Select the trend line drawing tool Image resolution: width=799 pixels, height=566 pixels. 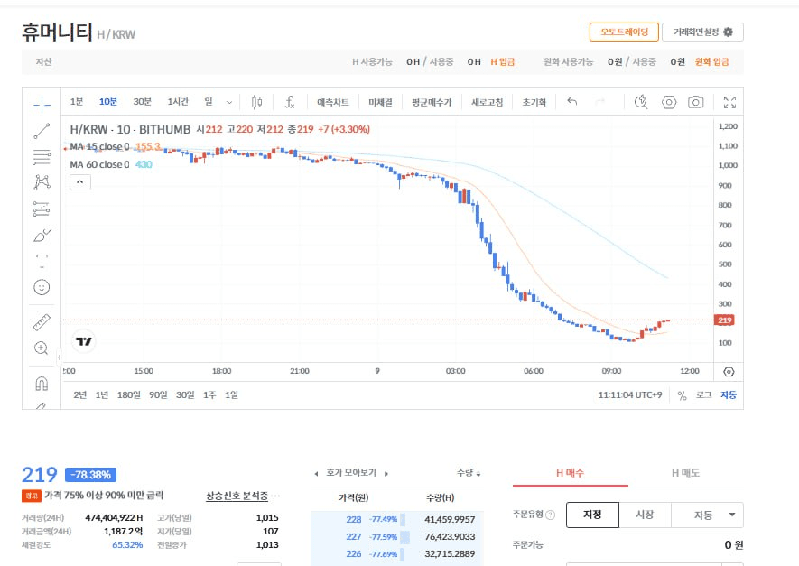42,131
